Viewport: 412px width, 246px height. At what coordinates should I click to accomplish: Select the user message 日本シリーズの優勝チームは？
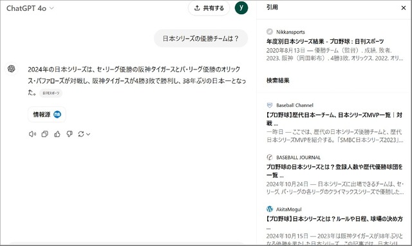[201, 39]
